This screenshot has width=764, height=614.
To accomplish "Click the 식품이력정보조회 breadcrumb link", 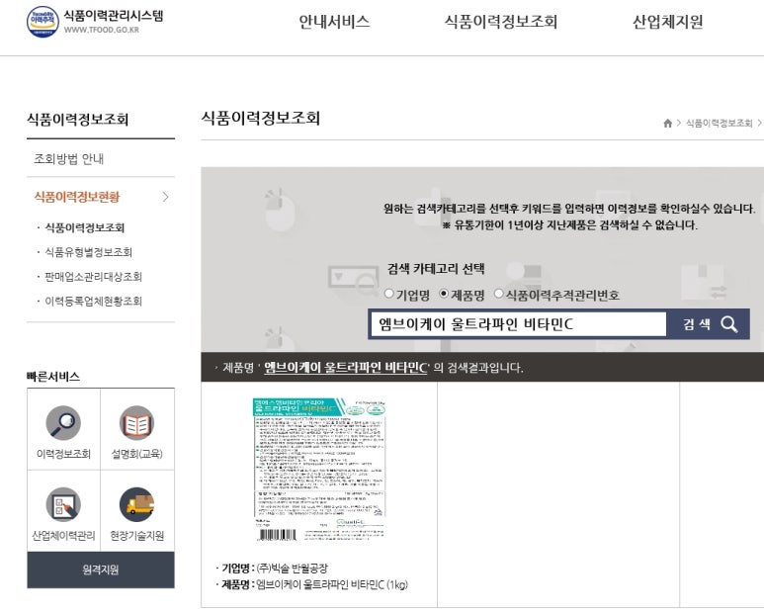I will [720, 124].
